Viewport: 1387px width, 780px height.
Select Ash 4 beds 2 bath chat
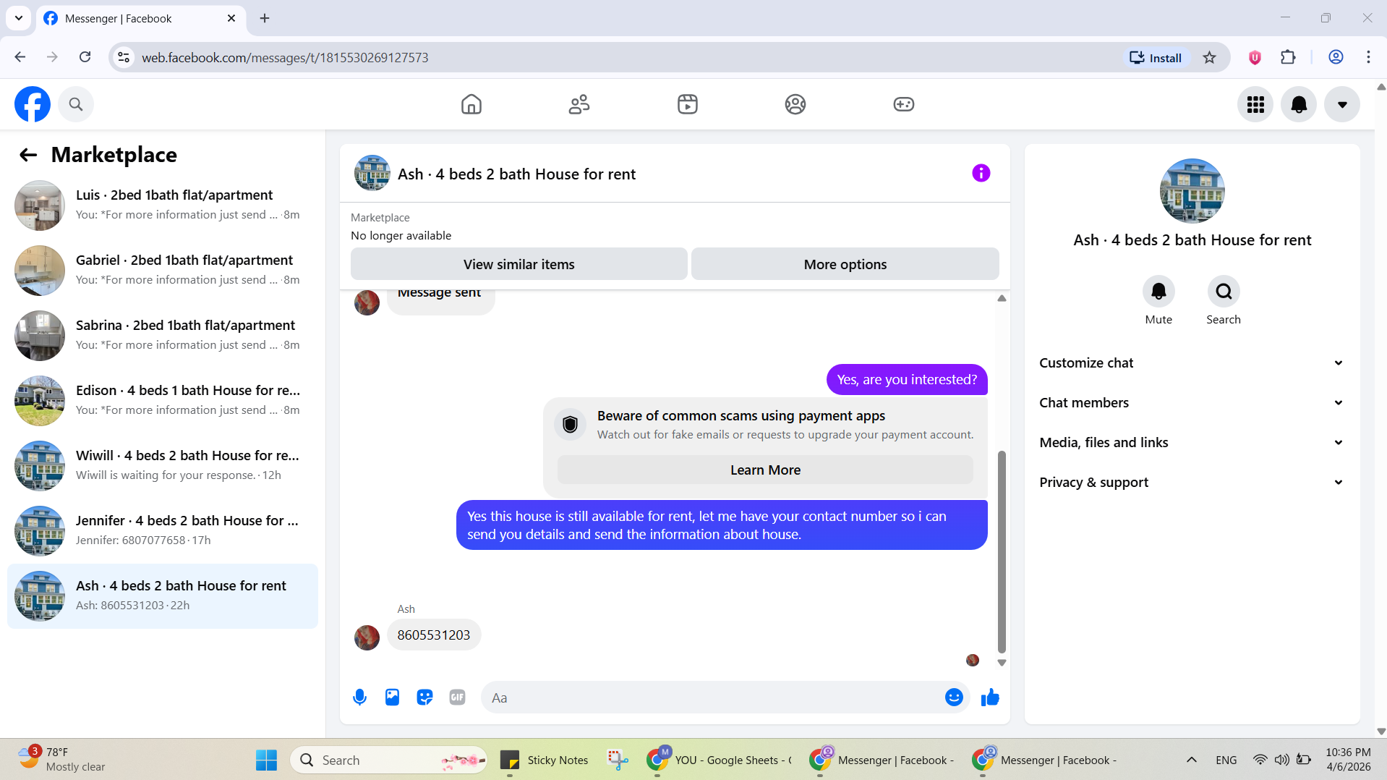coord(163,596)
